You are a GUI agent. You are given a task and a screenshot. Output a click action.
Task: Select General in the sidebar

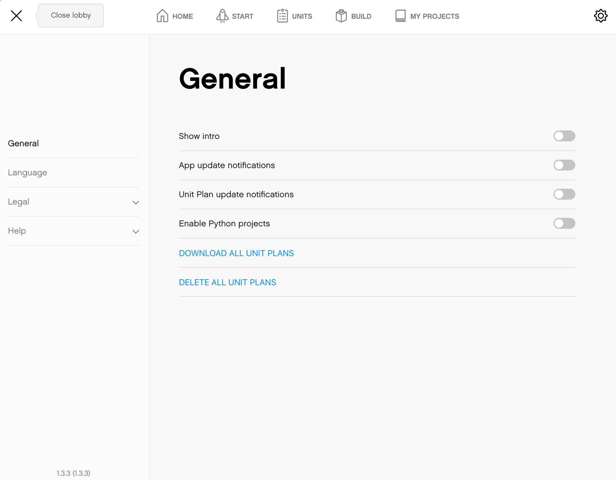pos(23,144)
